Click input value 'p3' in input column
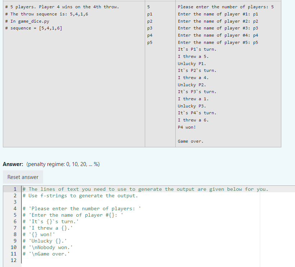Screen dimensions: 295x267 pos(150,28)
